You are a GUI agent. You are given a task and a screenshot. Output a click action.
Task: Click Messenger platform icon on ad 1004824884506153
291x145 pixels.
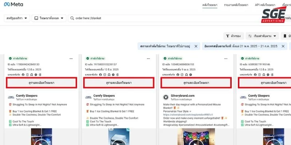pos(191,75)
